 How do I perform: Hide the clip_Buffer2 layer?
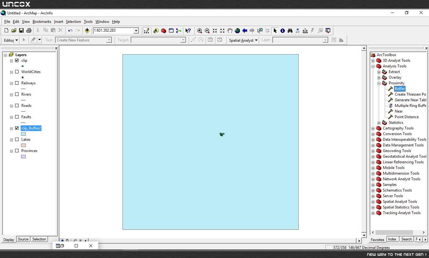click(17, 128)
